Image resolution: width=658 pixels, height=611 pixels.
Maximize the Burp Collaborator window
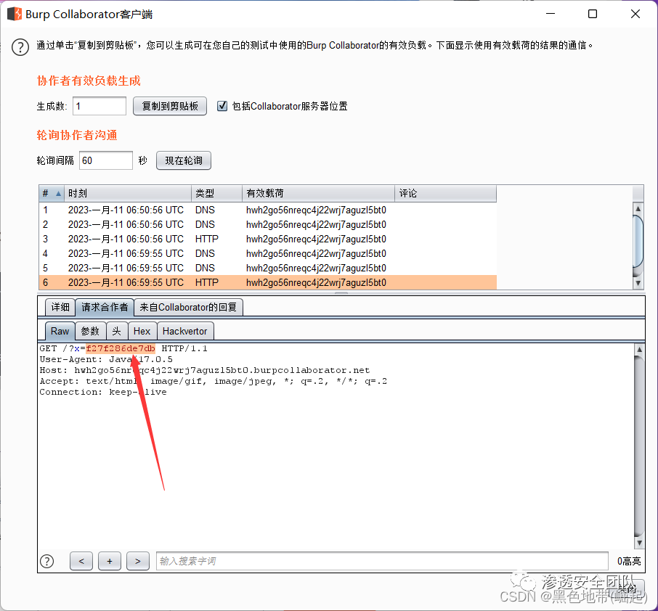coord(593,14)
